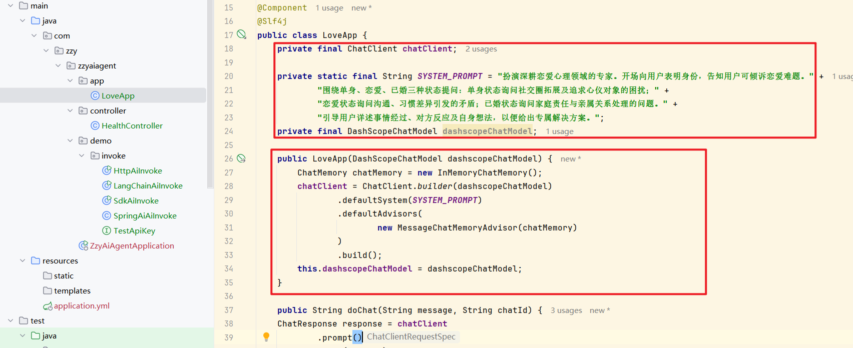
Task: Click the TestApiKey interface icon
Action: 107,230
